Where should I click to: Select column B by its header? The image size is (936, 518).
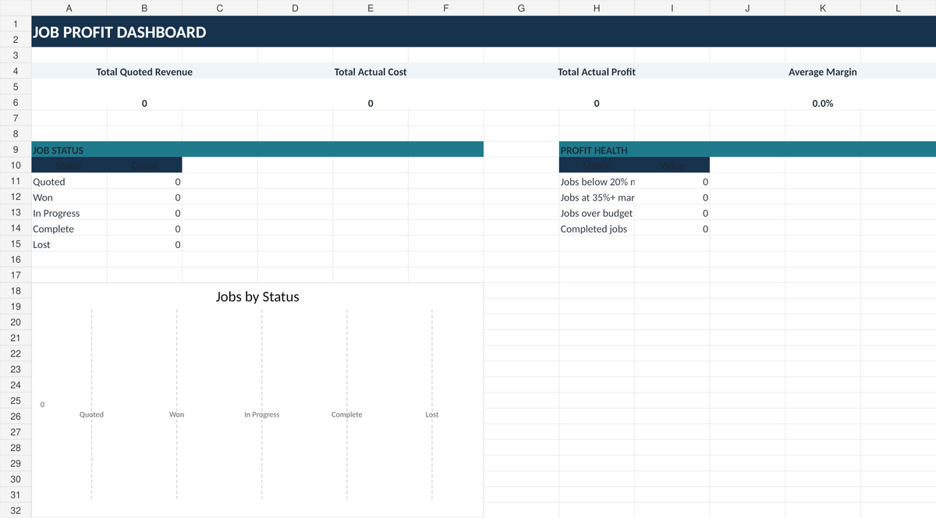coord(144,8)
